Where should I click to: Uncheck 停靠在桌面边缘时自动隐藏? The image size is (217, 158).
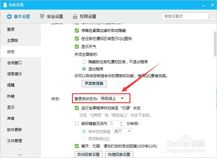coord(77,31)
